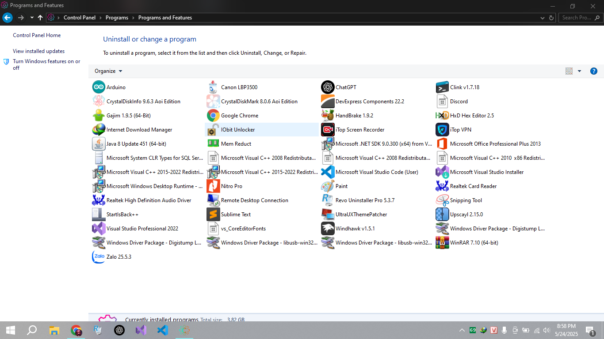Open File Explorer from the taskbar
Image resolution: width=604 pixels, height=339 pixels.
point(54,330)
